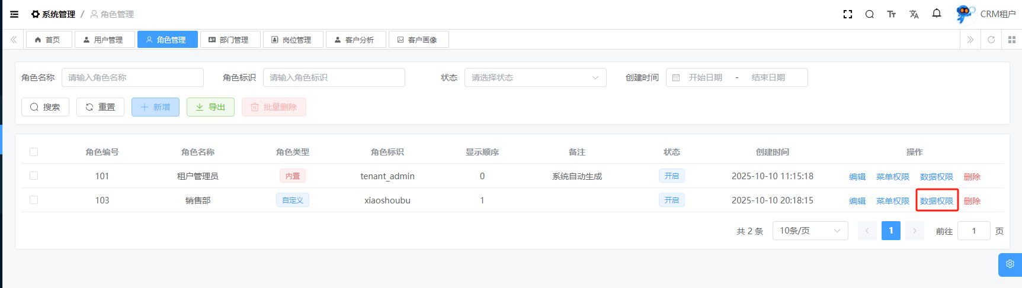The width and height of the screenshot is (1022, 288).
Task: Open the 10条/页 page size dropdown
Action: coord(809,231)
